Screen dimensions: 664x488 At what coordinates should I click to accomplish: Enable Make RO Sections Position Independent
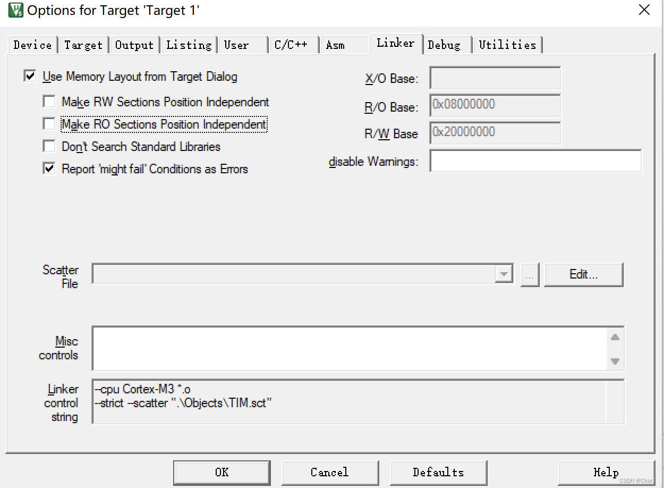click(49, 124)
